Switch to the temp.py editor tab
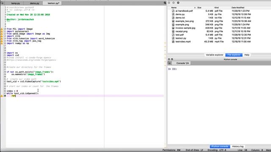The image size is (271, 152). coord(16,3)
